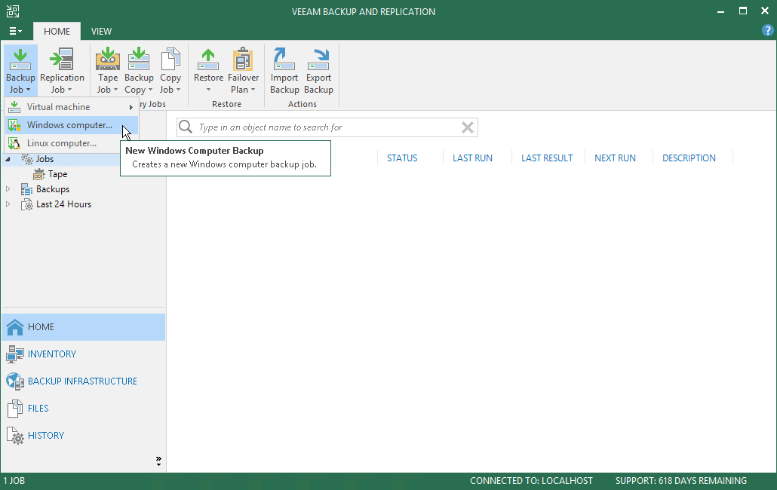The height and width of the screenshot is (490, 777).
Task: Open the Backup Job ribbon button
Action: pos(20,70)
